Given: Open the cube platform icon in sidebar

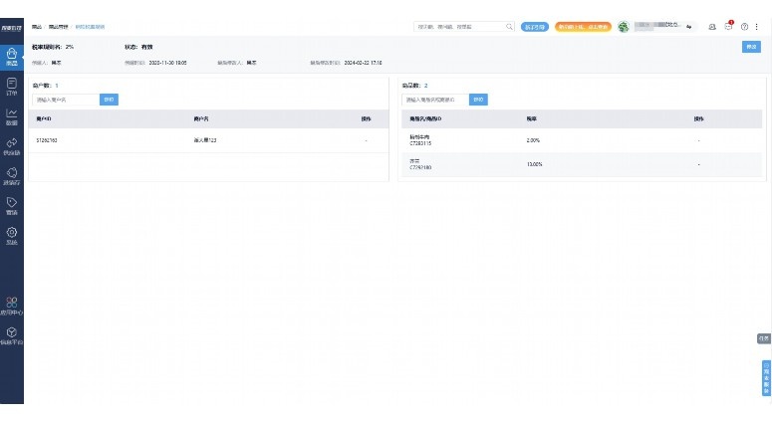Looking at the screenshot, I should point(12,336).
